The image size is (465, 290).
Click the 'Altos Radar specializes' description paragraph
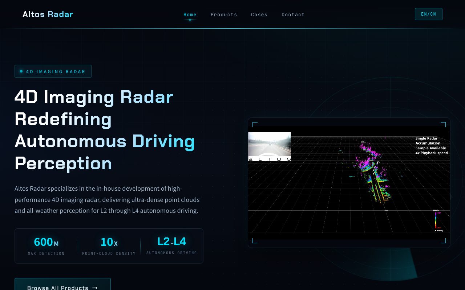(x=108, y=199)
